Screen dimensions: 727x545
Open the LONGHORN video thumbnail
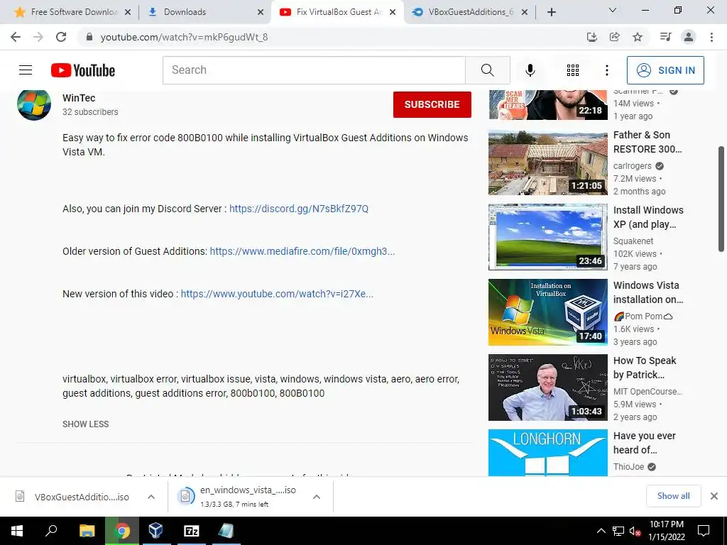pyautogui.click(x=547, y=453)
